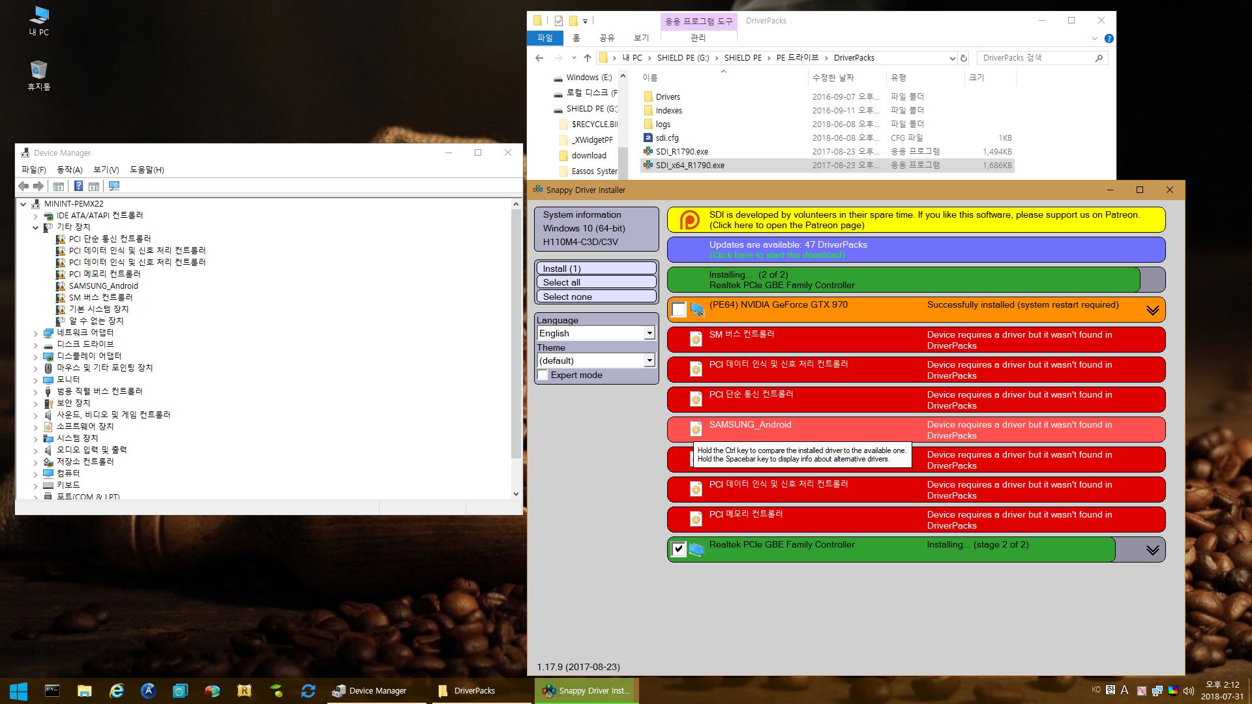Viewport: 1252px width, 704px height.
Task: Switch to DriverPacks via taskbar button
Action: [481, 691]
